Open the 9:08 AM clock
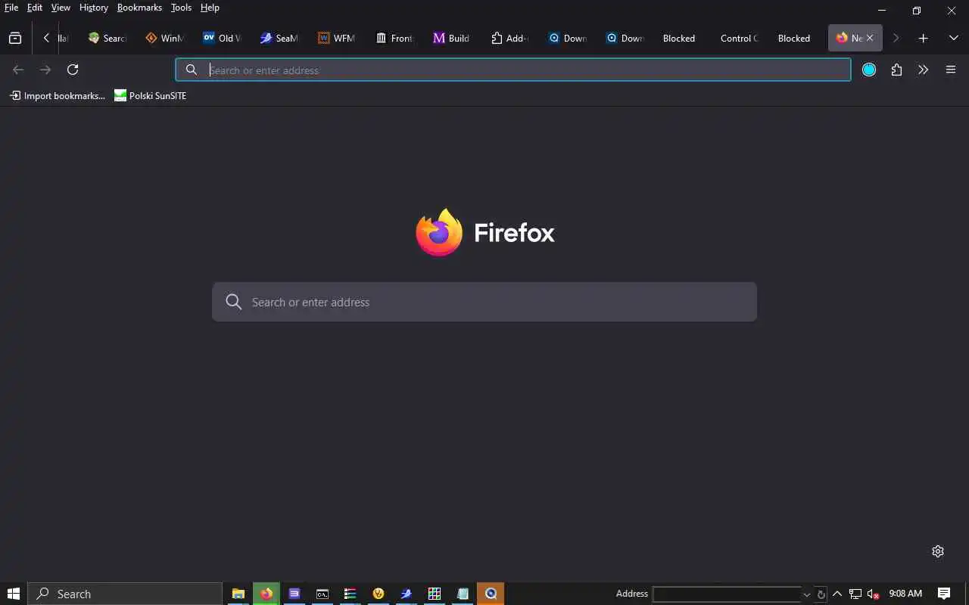 click(x=905, y=594)
